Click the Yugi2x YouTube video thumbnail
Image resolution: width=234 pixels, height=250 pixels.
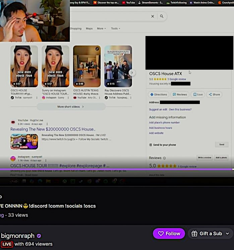24,142
